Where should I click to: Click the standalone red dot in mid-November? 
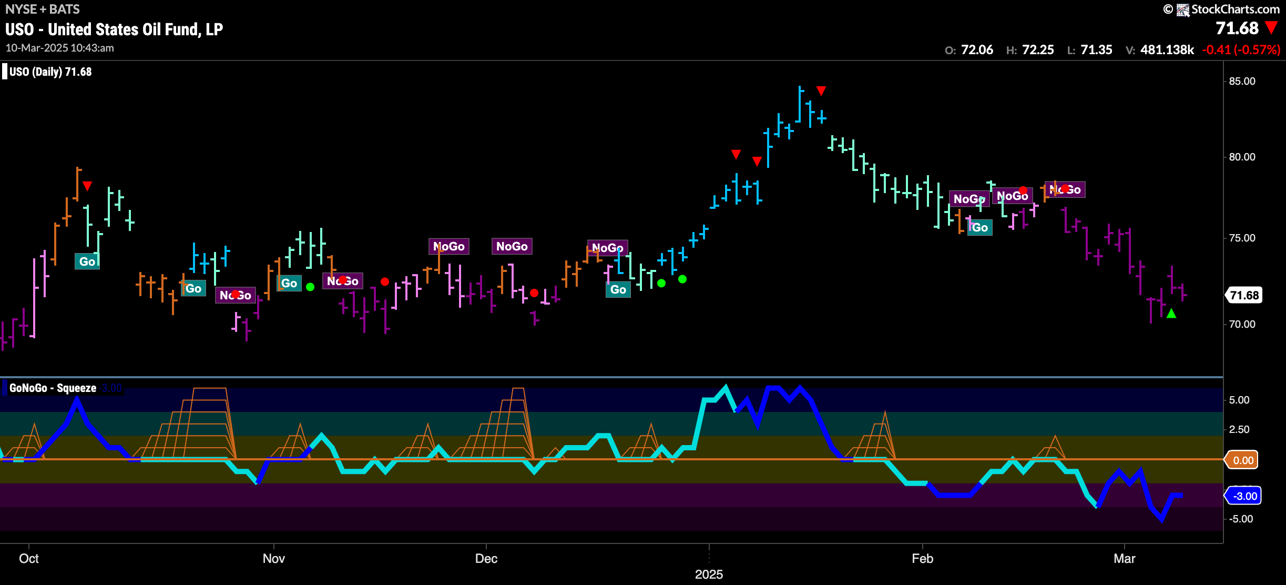[x=385, y=282]
